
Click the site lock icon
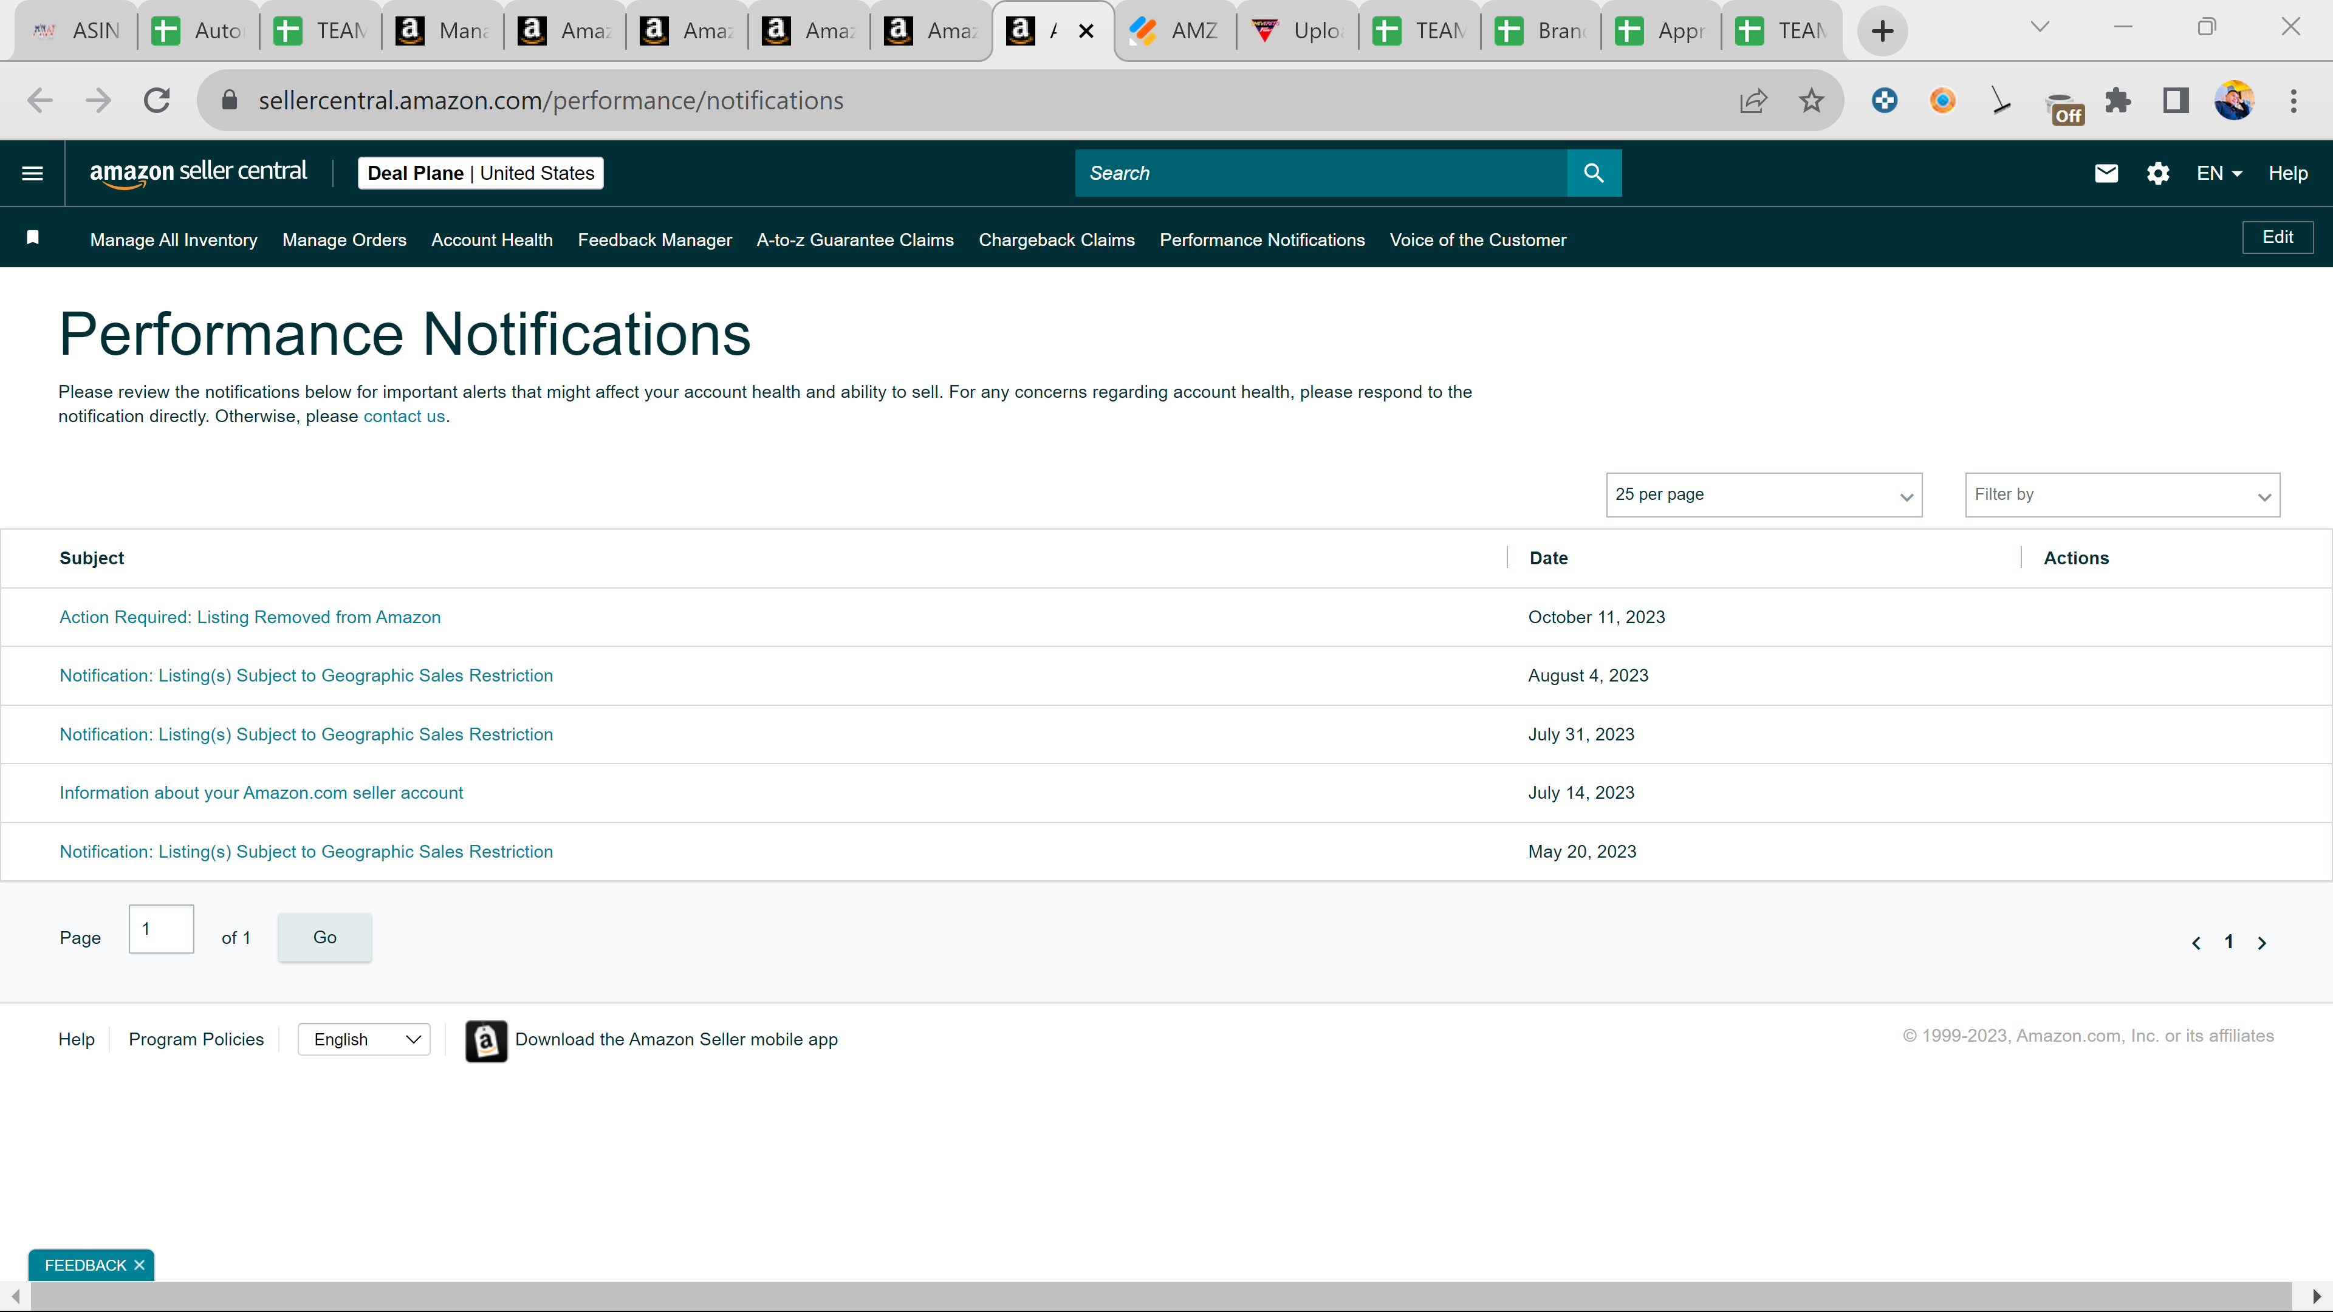tap(229, 100)
